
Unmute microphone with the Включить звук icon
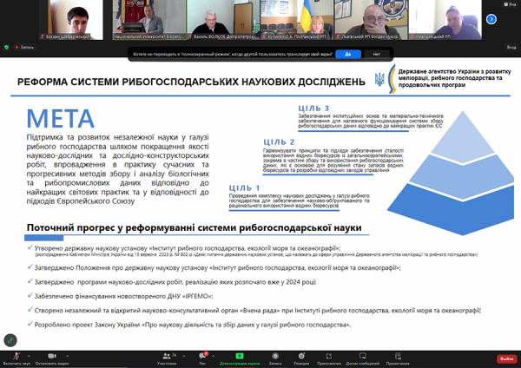[16, 358]
